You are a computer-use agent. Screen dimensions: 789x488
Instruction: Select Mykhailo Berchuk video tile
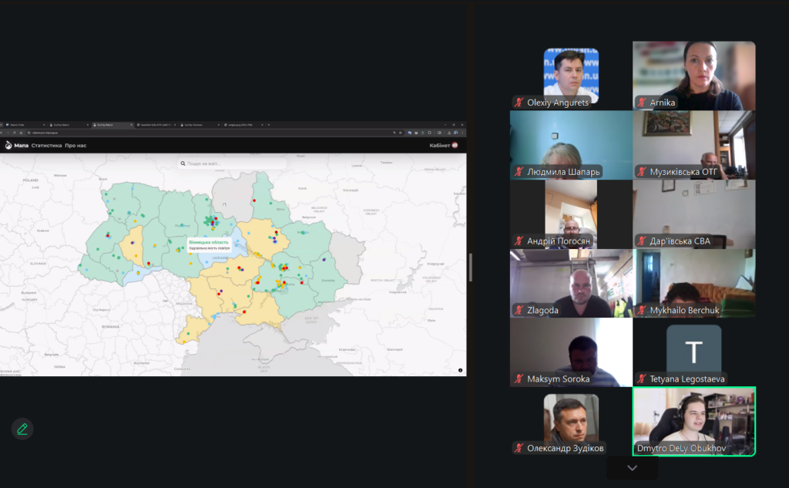click(693, 283)
